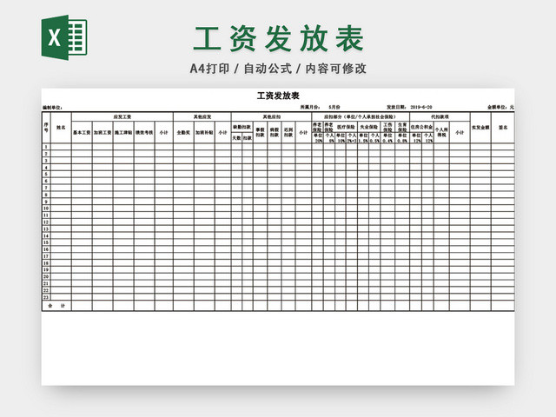Select the 医疗保险 header
This screenshot has width=556, height=417.
346,127
